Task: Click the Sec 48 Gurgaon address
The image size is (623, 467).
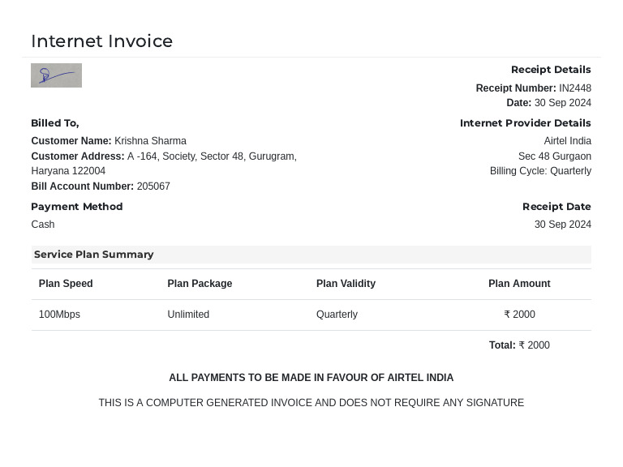Action: click(554, 156)
